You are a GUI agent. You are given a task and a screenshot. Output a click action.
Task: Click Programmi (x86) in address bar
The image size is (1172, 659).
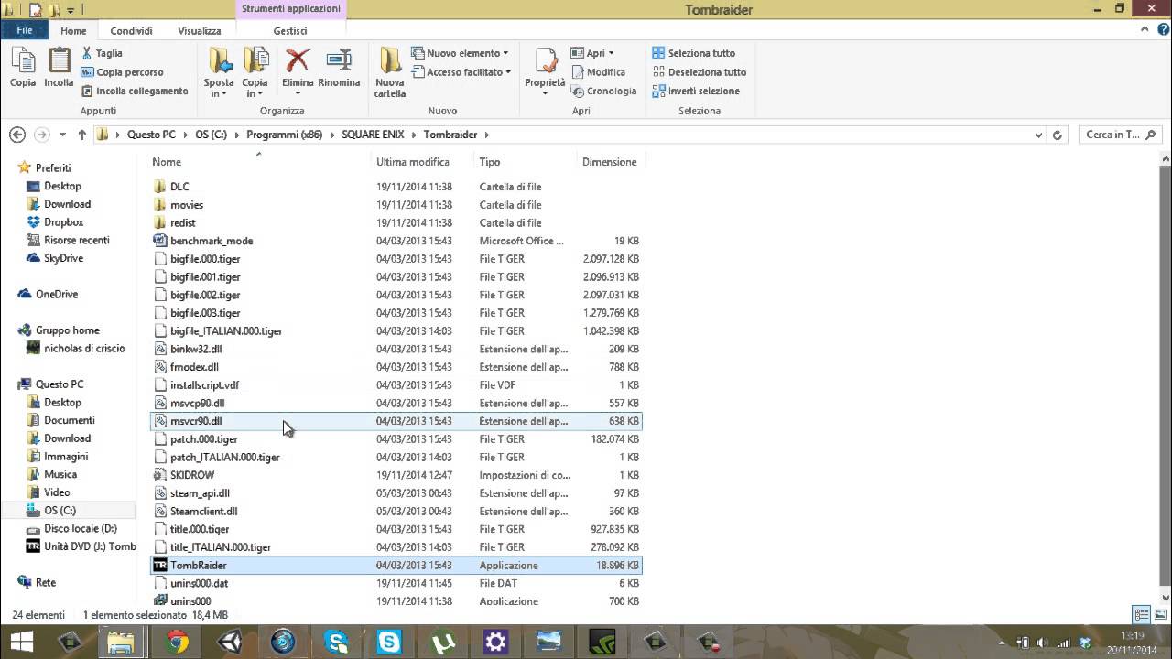(x=284, y=135)
